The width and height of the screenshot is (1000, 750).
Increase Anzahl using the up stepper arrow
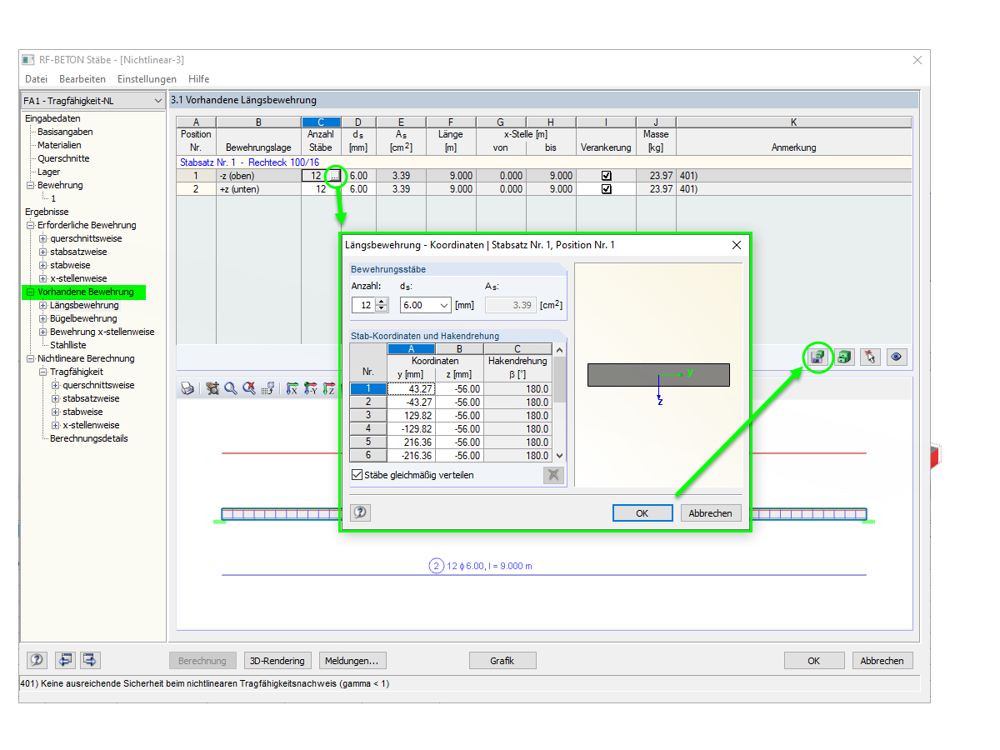pos(382,302)
